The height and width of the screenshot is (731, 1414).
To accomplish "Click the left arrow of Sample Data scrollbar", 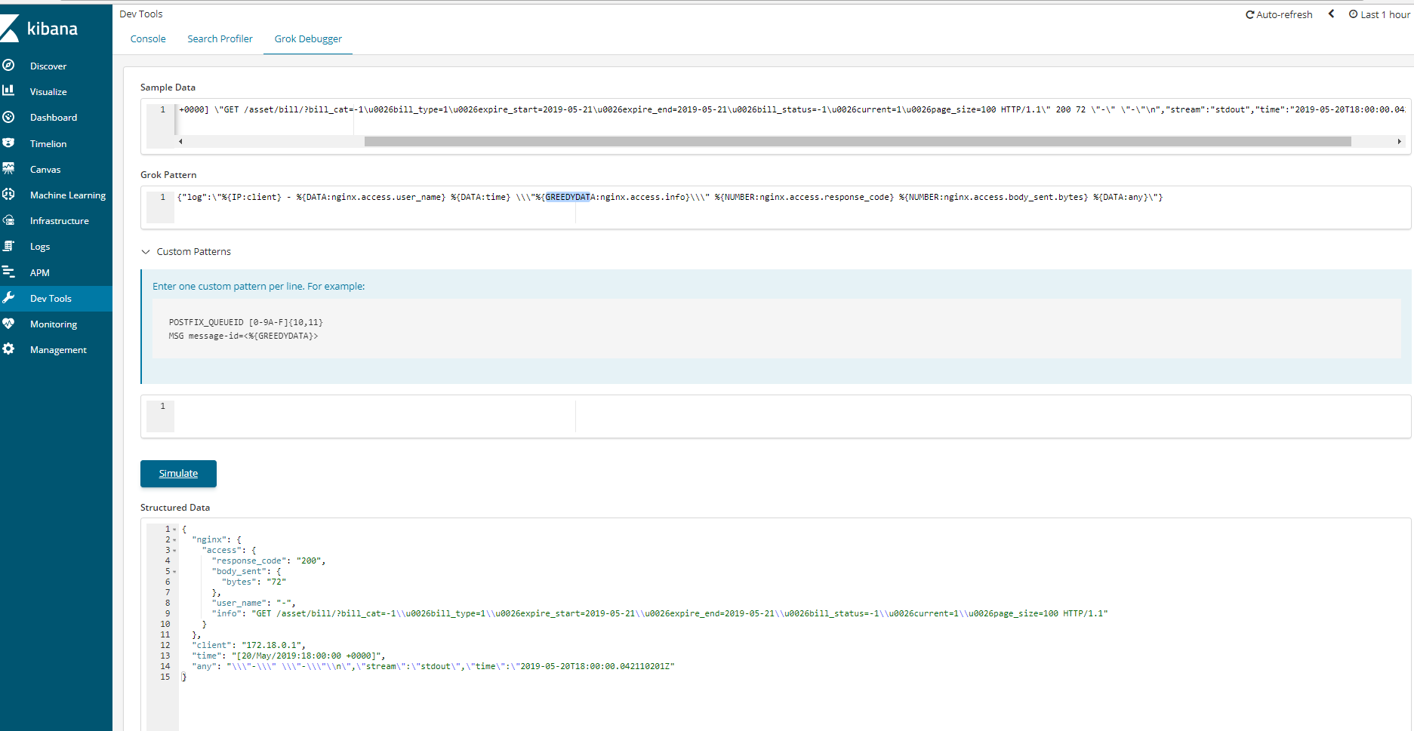I will click(x=180, y=141).
